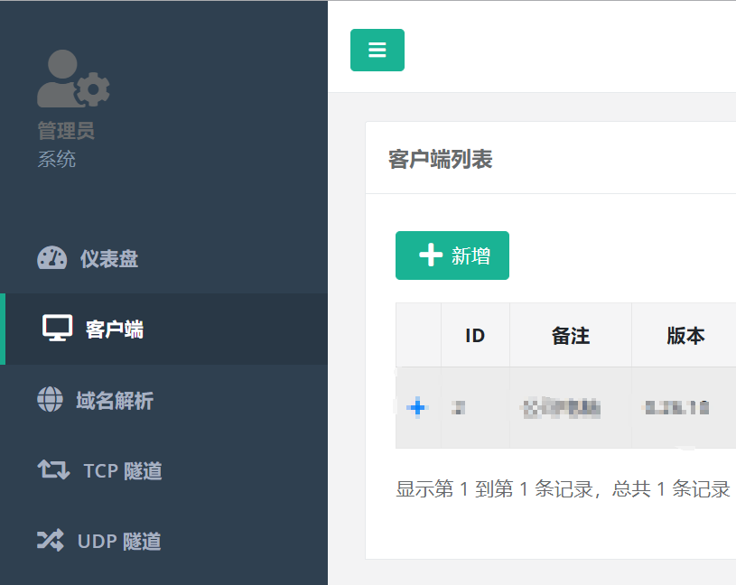The image size is (736, 585).
Task: Click the monitor icon for 客户端
Action: click(58, 329)
